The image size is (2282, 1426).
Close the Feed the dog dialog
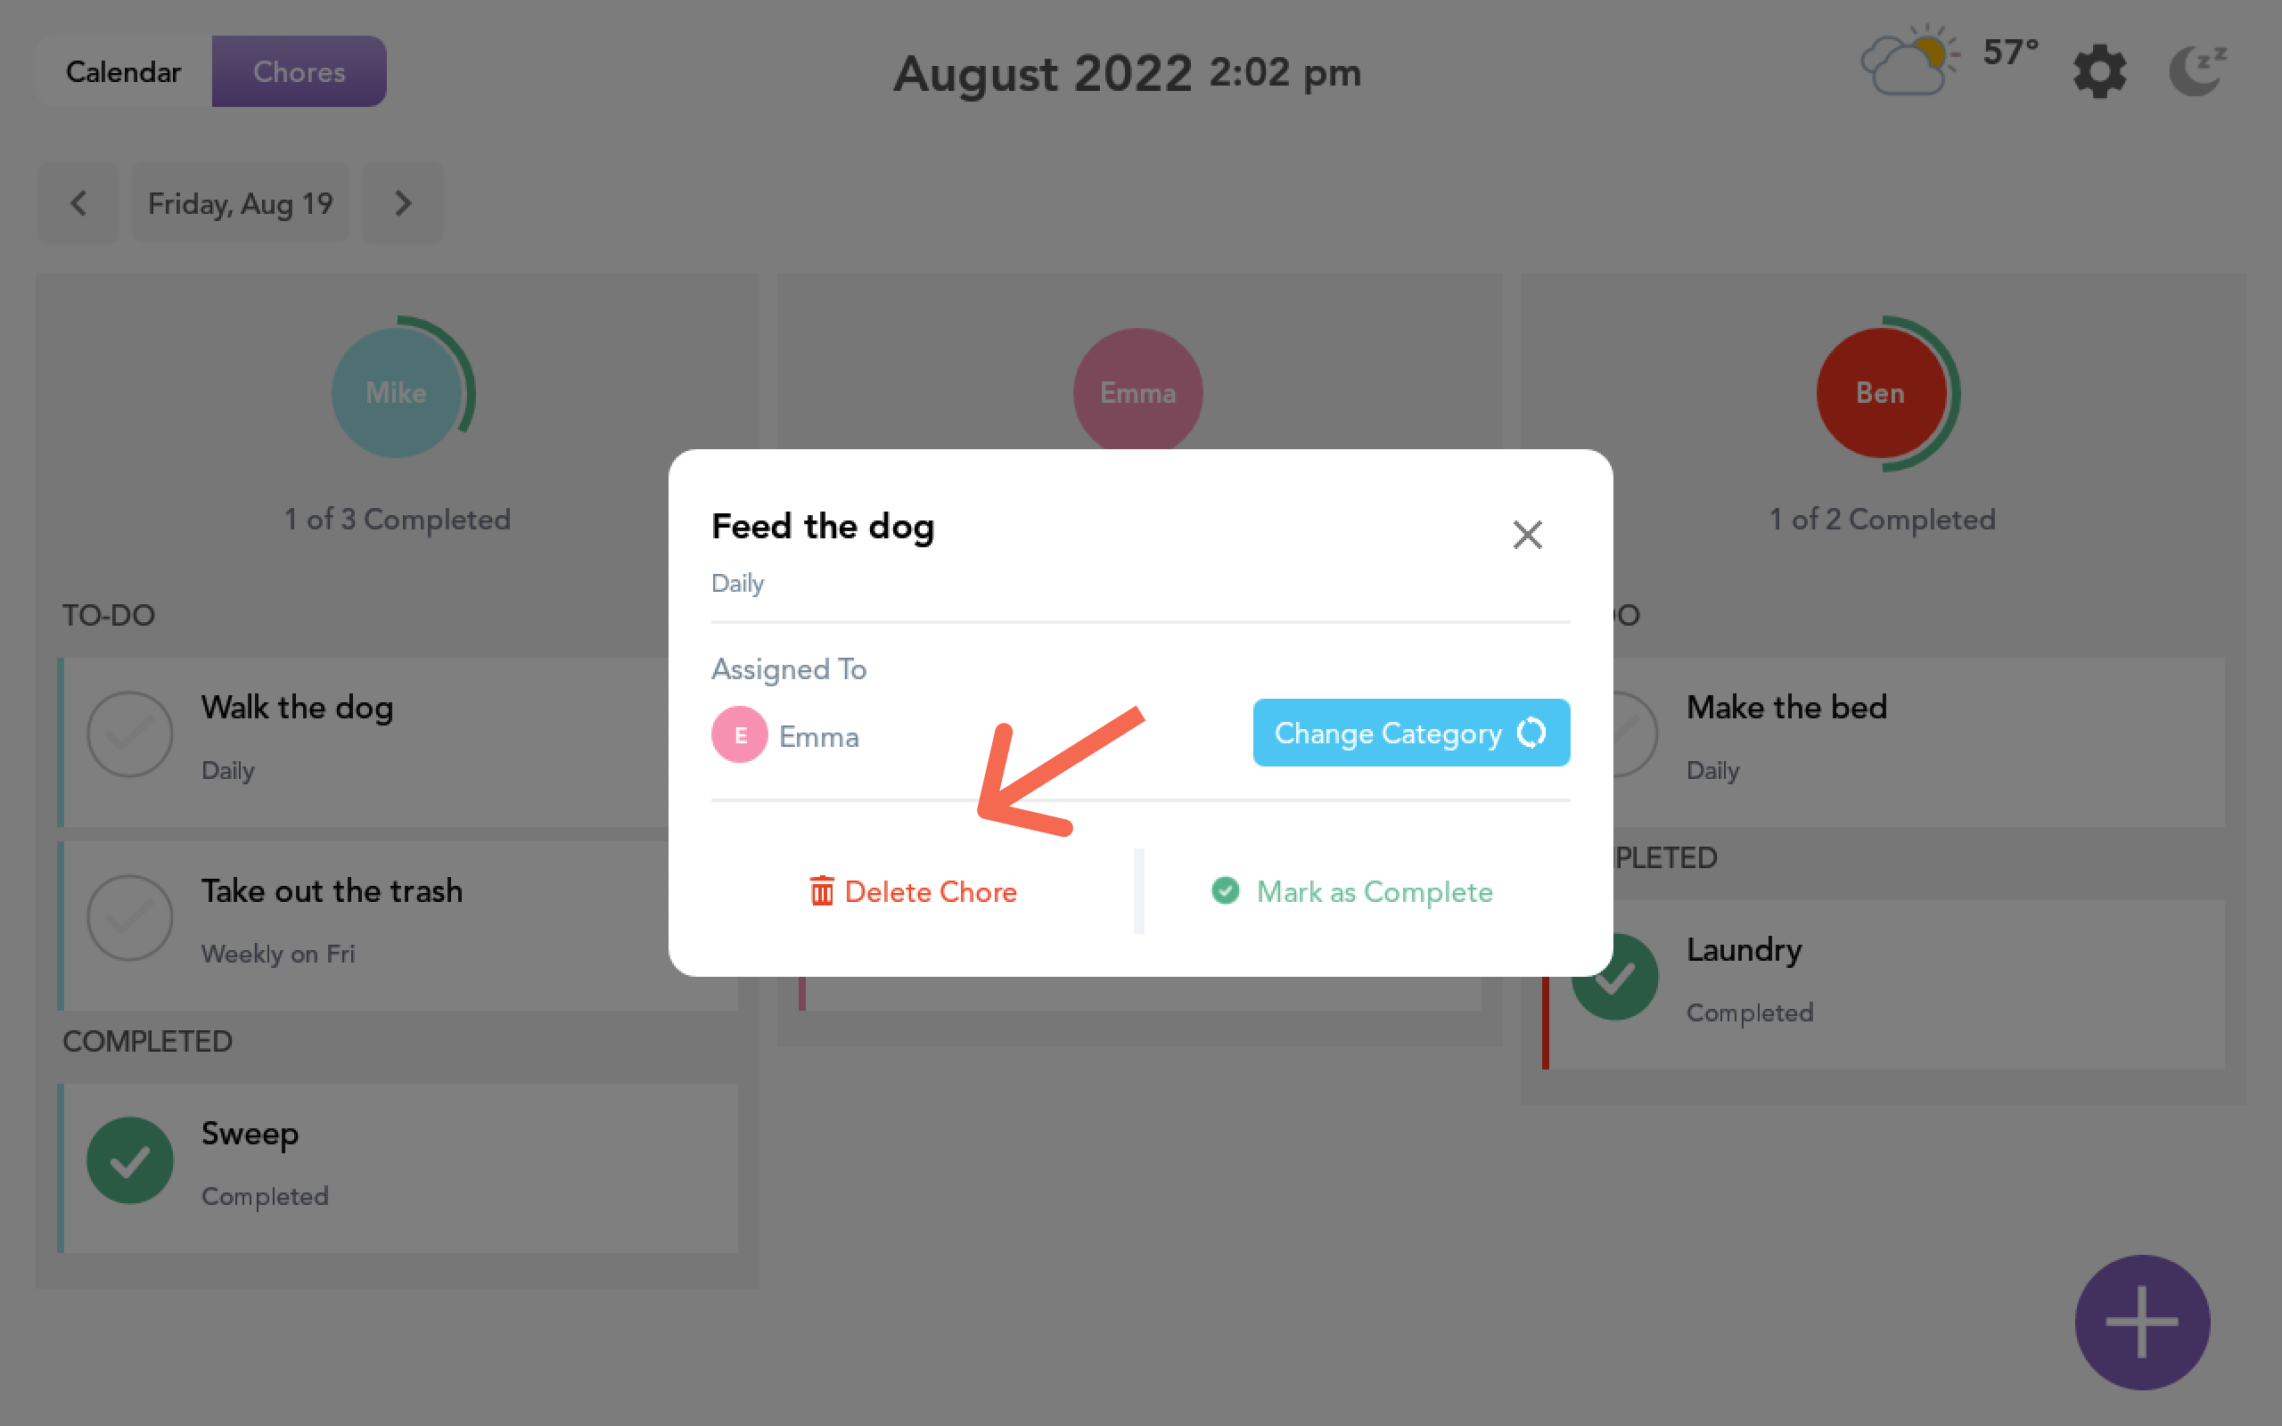point(1527,535)
